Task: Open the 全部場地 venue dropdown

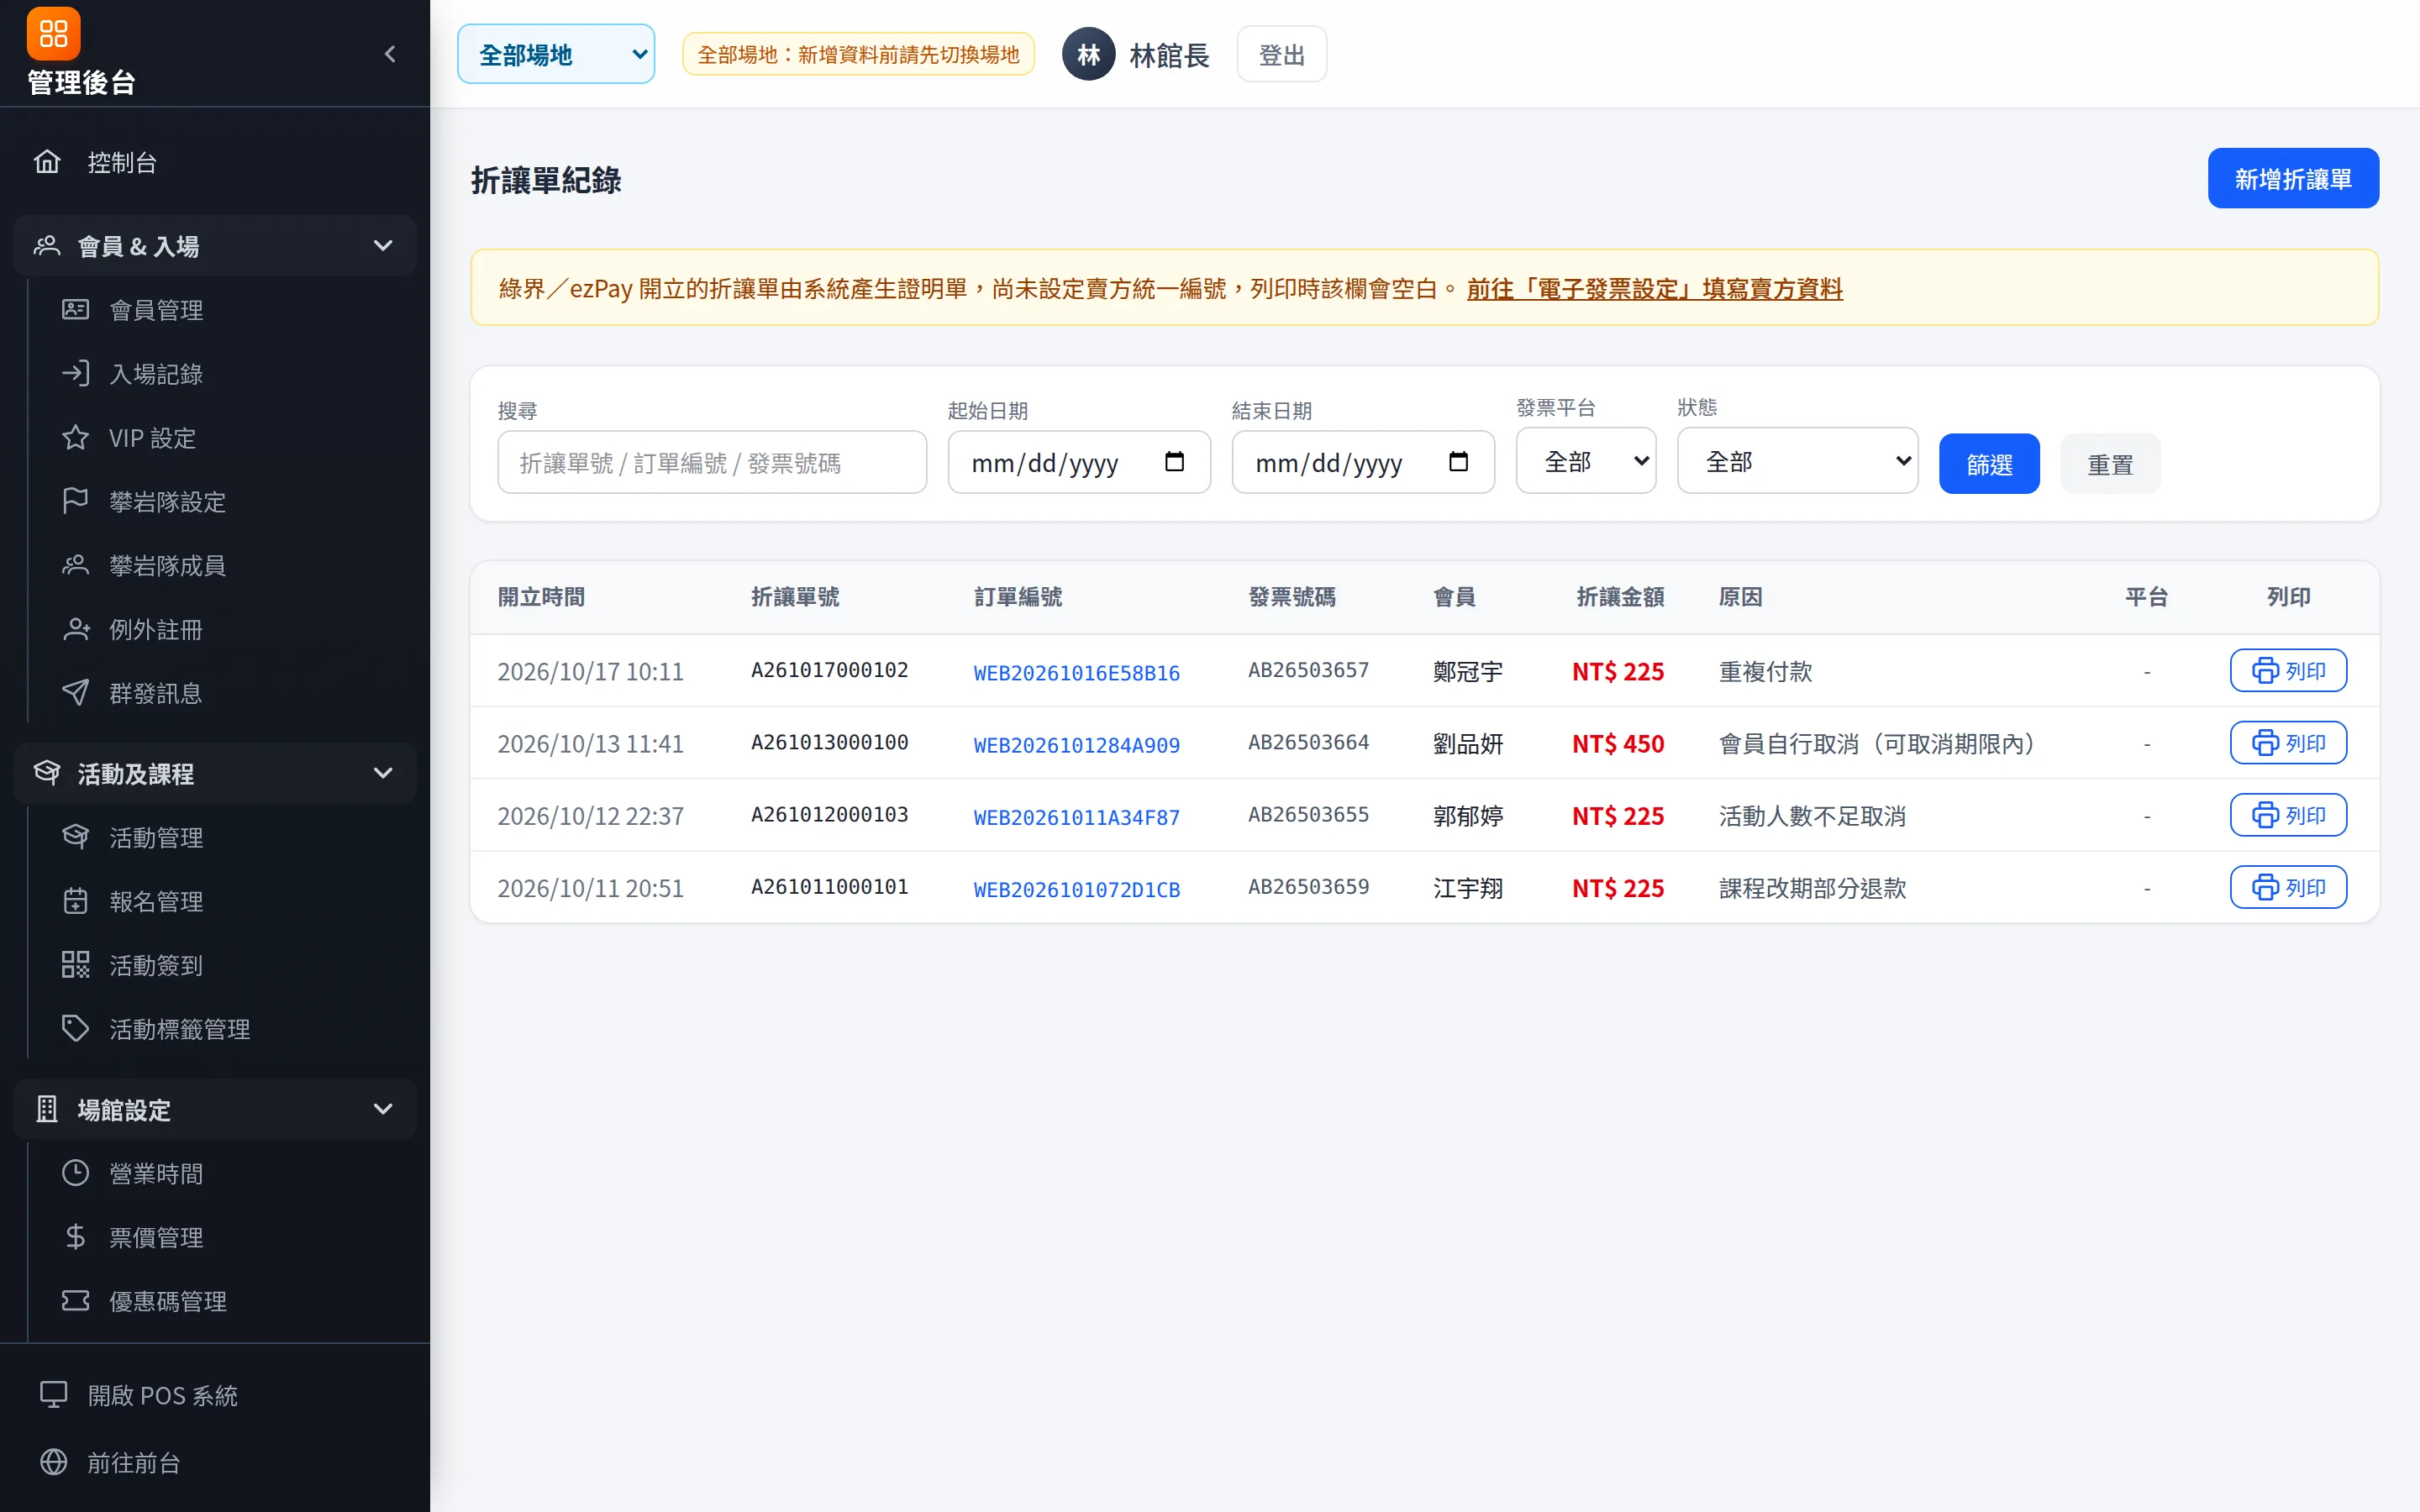Action: (556, 54)
